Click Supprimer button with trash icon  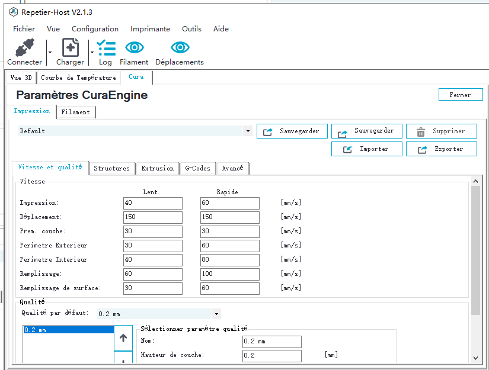(441, 131)
